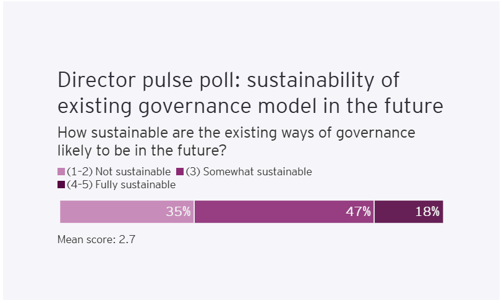Viewport: 502px width, 303px height.
Task: Click the 47% data label
Action: (x=358, y=212)
